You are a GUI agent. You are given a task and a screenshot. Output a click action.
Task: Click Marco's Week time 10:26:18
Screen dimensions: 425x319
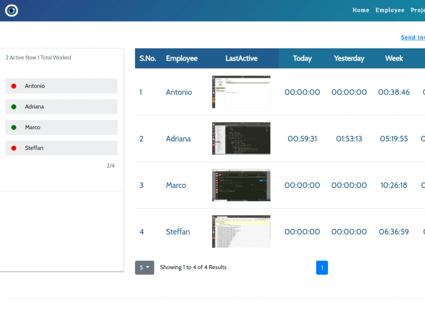(394, 185)
